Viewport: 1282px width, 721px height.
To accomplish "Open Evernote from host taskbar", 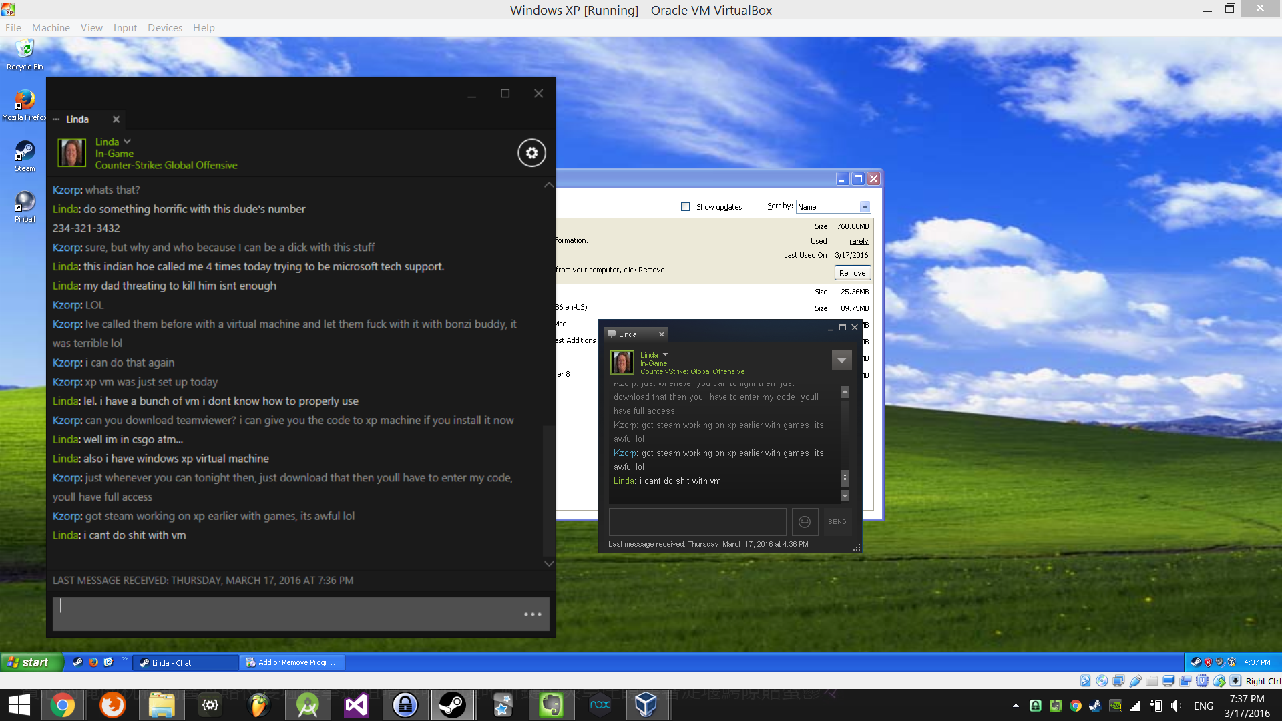I will pyautogui.click(x=552, y=705).
